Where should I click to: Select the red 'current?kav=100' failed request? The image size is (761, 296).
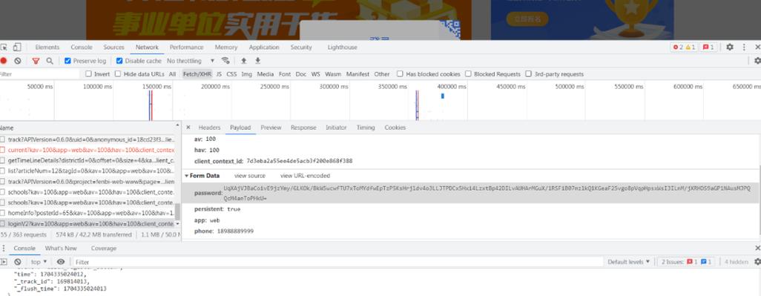click(90, 150)
